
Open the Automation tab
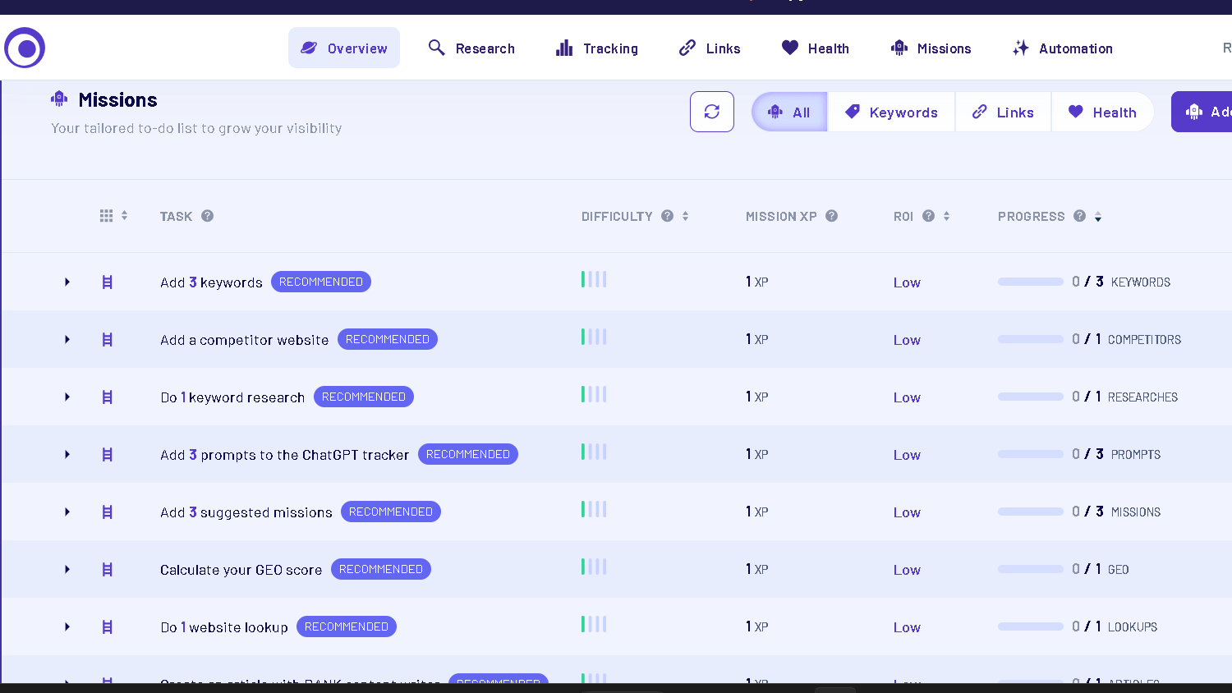[x=1062, y=48]
